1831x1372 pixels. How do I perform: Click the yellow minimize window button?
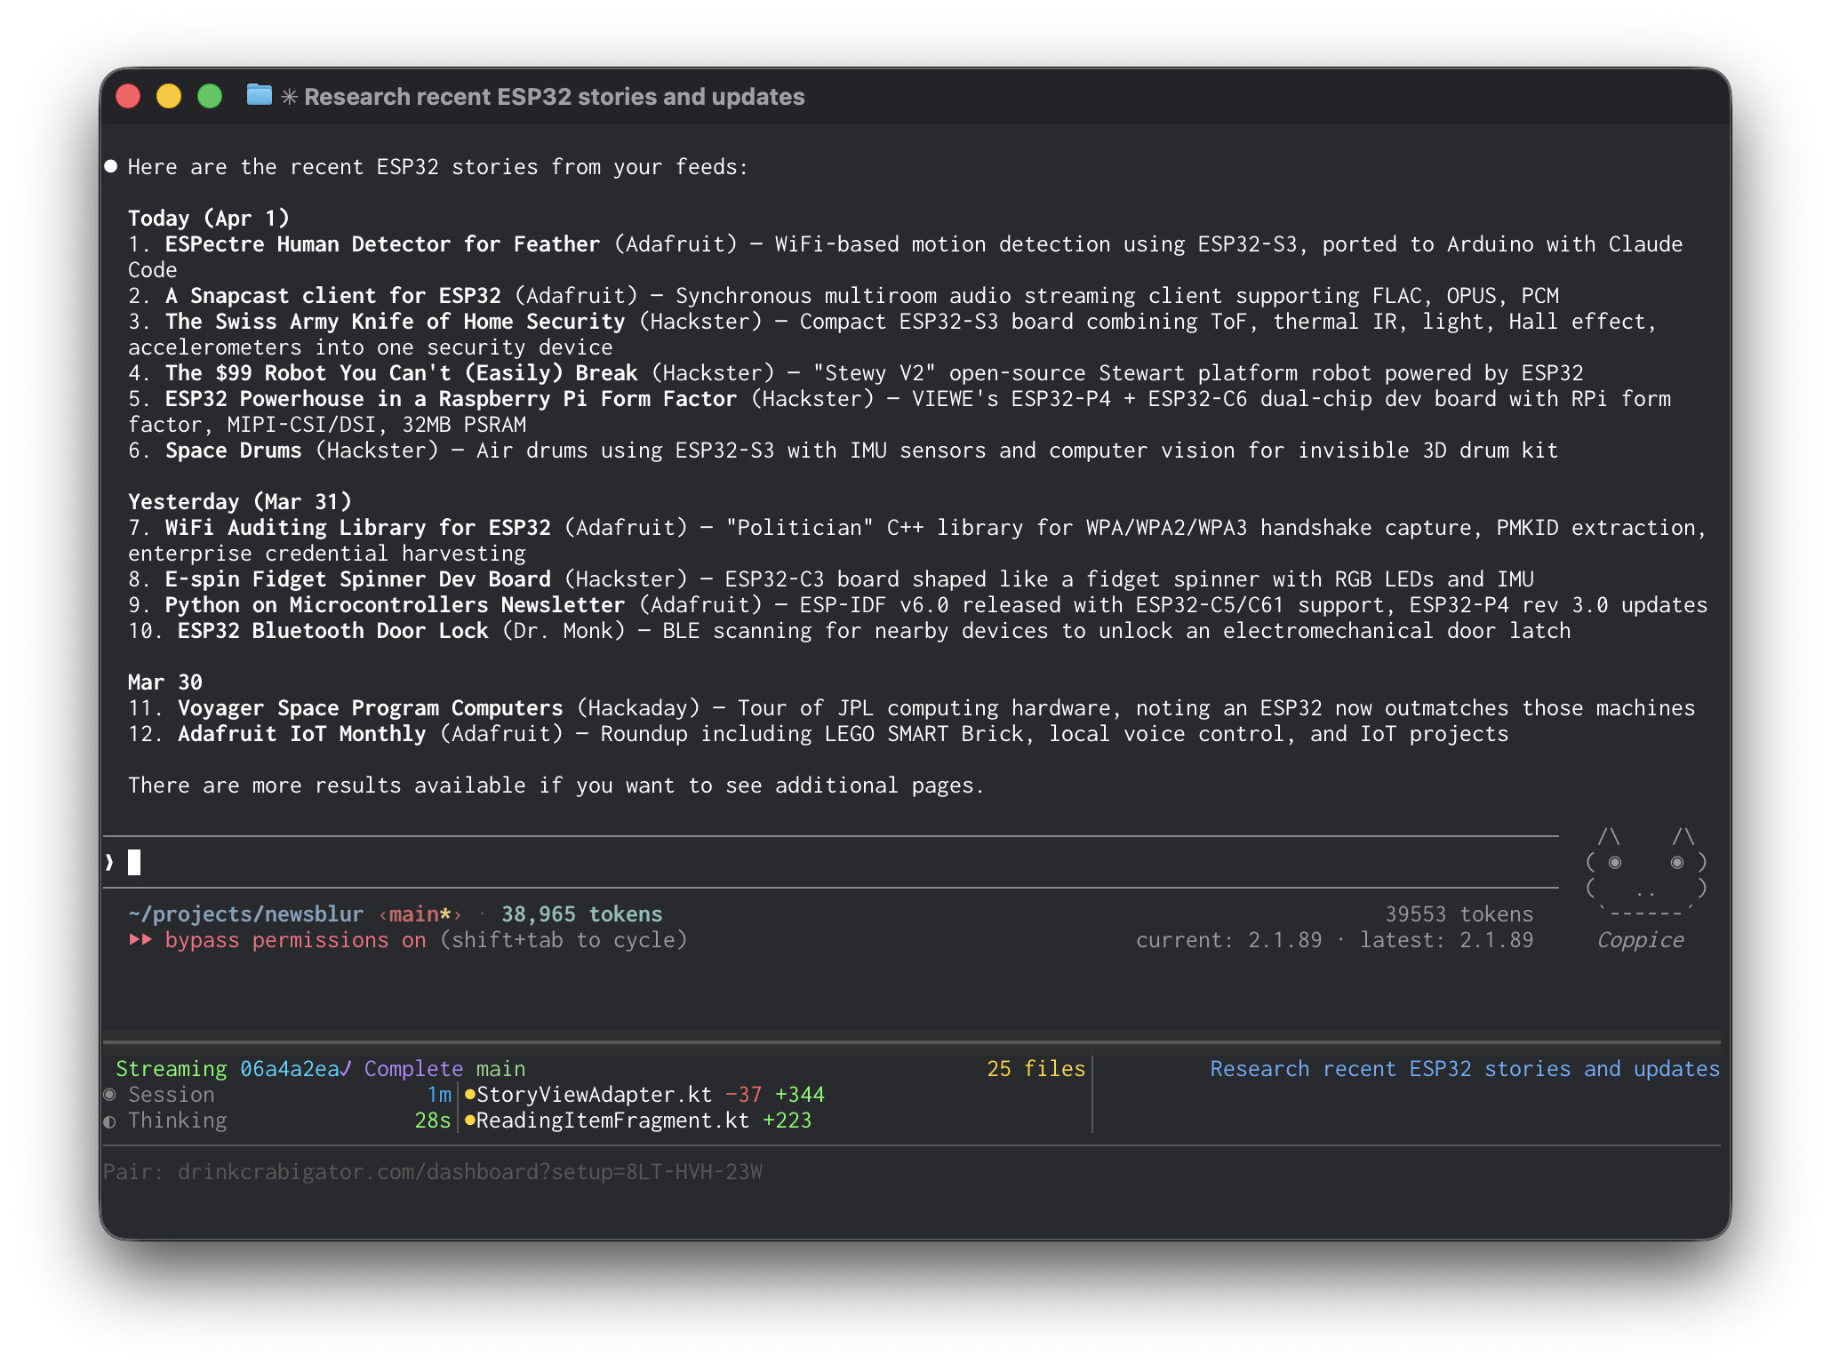point(169,96)
